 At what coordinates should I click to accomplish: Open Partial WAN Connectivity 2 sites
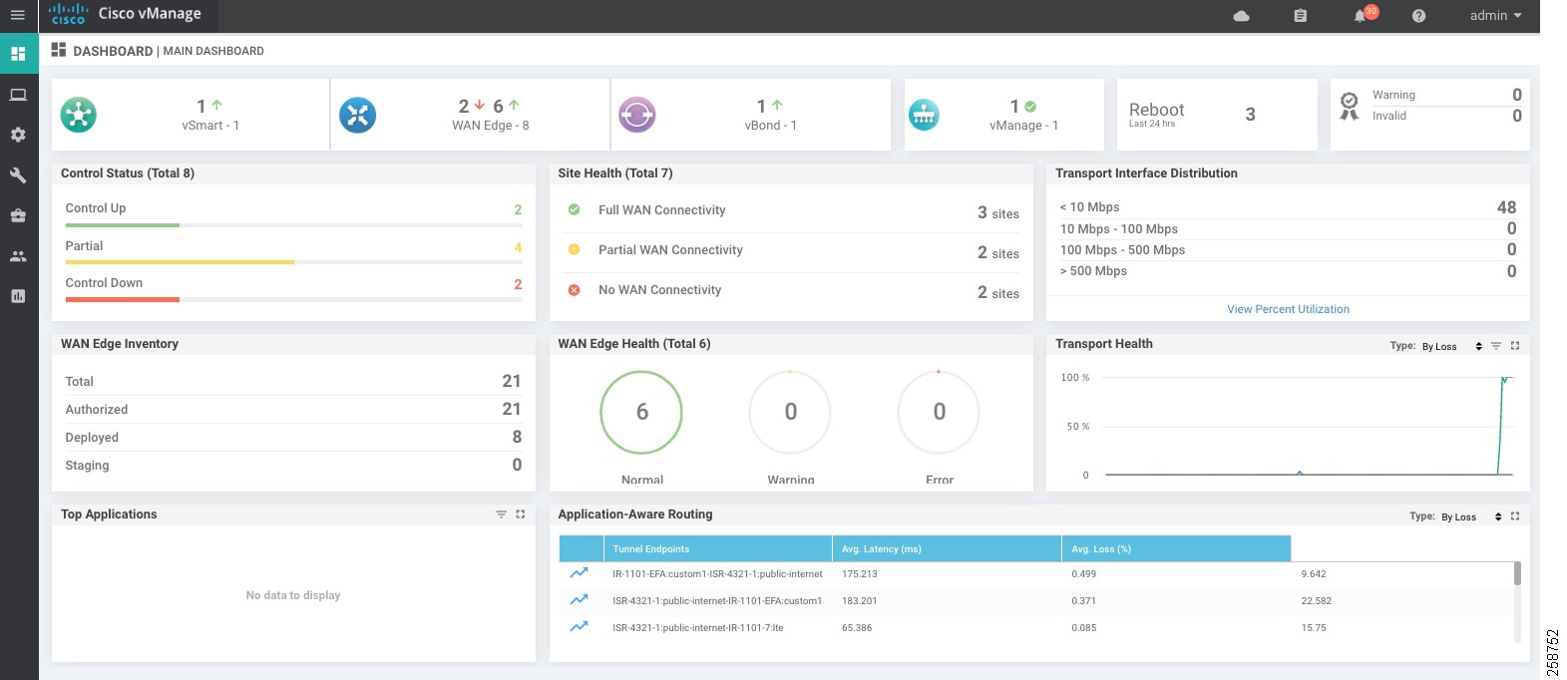[x=998, y=252]
